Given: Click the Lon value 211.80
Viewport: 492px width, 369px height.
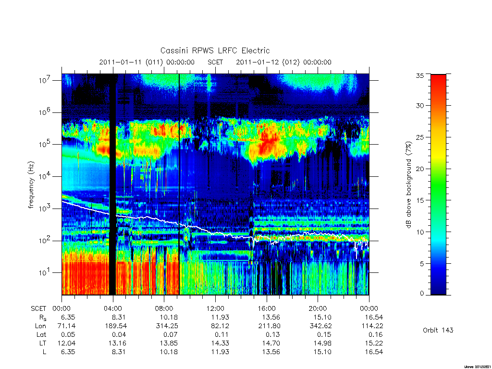Looking at the screenshot, I should [x=270, y=326].
